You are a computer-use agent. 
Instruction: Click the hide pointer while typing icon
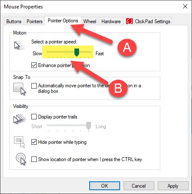19,142
